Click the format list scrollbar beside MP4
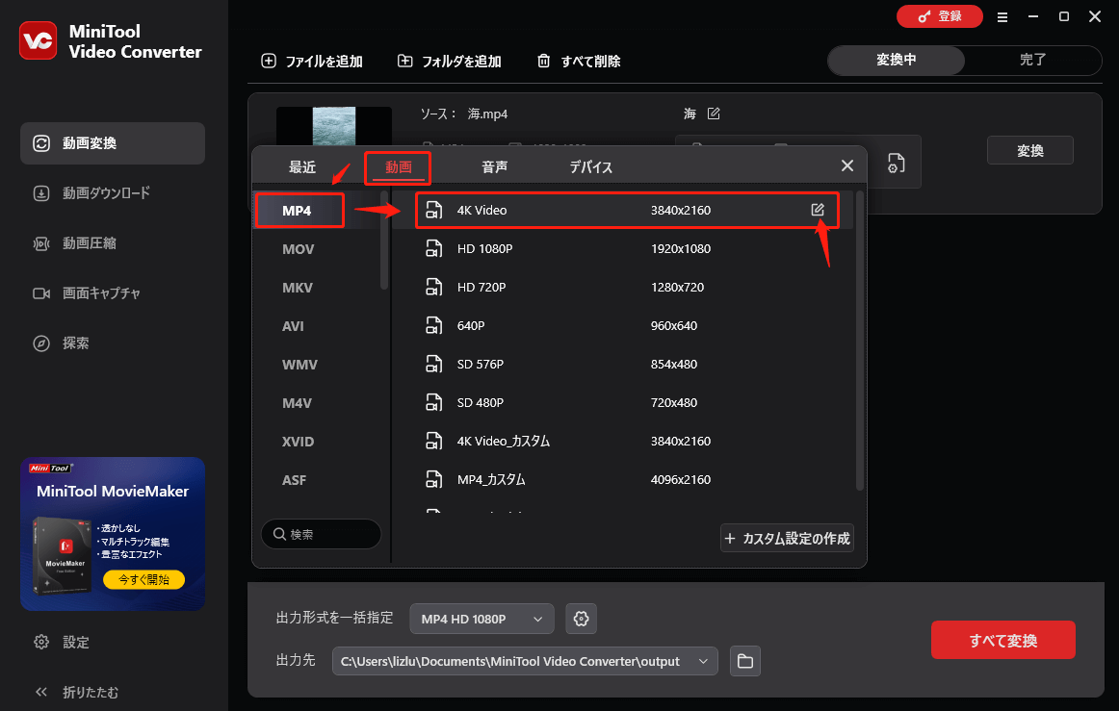This screenshot has width=1119, height=711. click(x=384, y=241)
